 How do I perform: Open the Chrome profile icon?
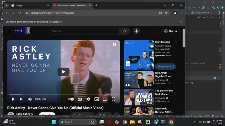pos(175,13)
